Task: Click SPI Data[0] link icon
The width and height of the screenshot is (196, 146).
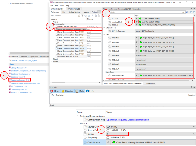Action: coord(136,38)
